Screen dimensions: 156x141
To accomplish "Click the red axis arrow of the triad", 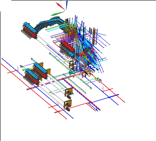I will tap(60, 6).
